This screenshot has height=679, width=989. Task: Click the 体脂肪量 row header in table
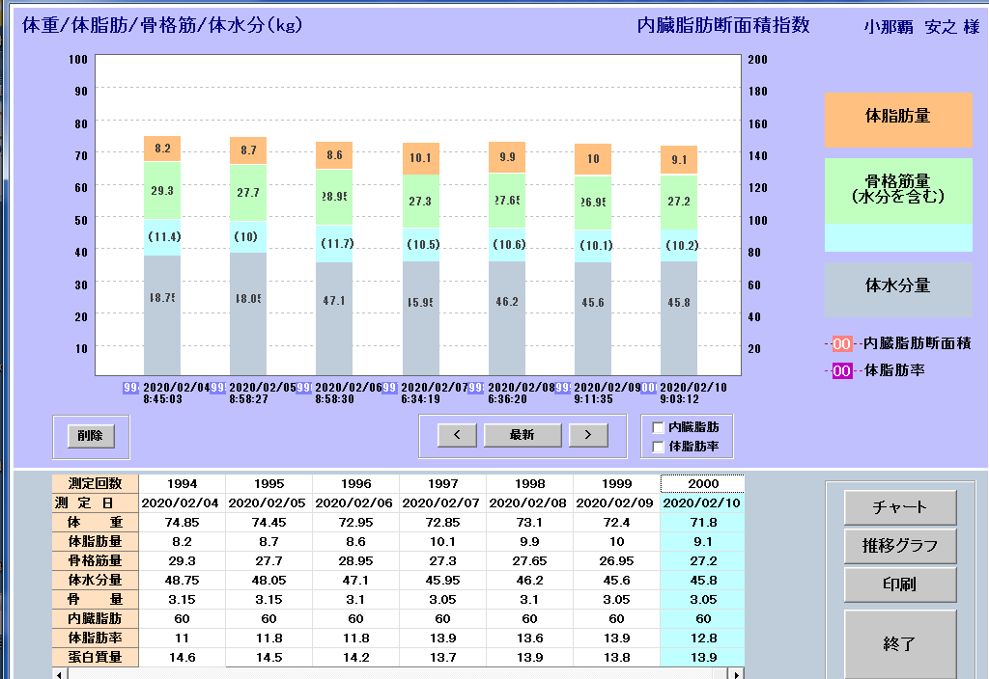point(96,542)
